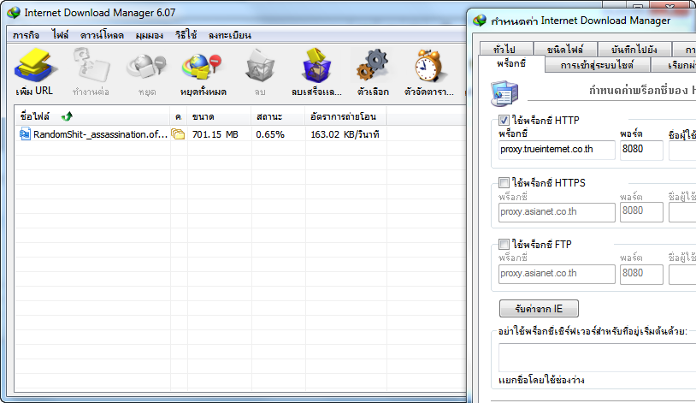
Task: Open the ดาวน์โหลด (Downloads) menu
Action: pyautogui.click(x=102, y=35)
